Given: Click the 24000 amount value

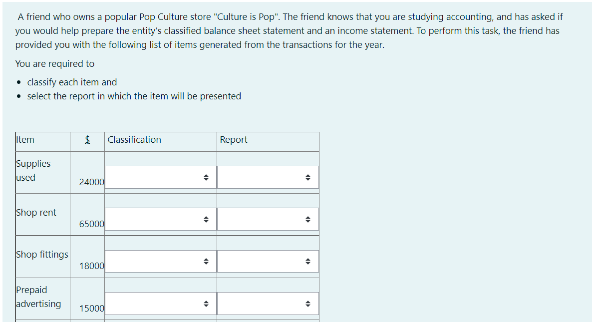Looking at the screenshot, I should pos(91,182).
